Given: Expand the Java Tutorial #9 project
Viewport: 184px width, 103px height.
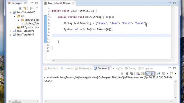Looking at the screenshot, I should pos(11,35).
